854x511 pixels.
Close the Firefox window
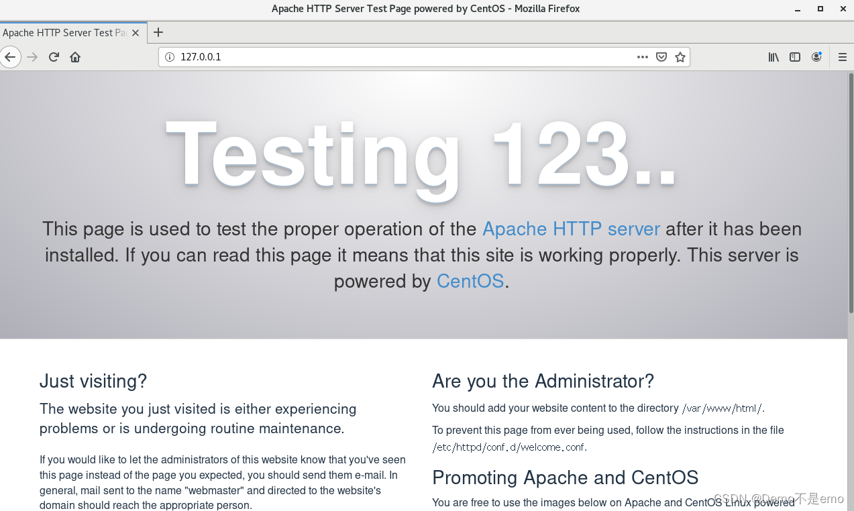tap(842, 9)
